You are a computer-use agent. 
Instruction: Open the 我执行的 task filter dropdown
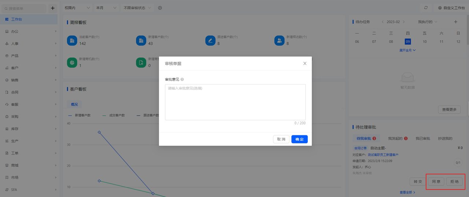pyautogui.click(x=428, y=22)
